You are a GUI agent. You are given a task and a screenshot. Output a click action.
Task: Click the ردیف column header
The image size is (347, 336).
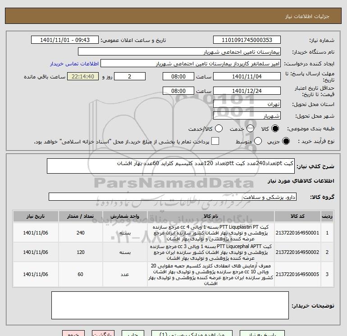click(x=327, y=216)
